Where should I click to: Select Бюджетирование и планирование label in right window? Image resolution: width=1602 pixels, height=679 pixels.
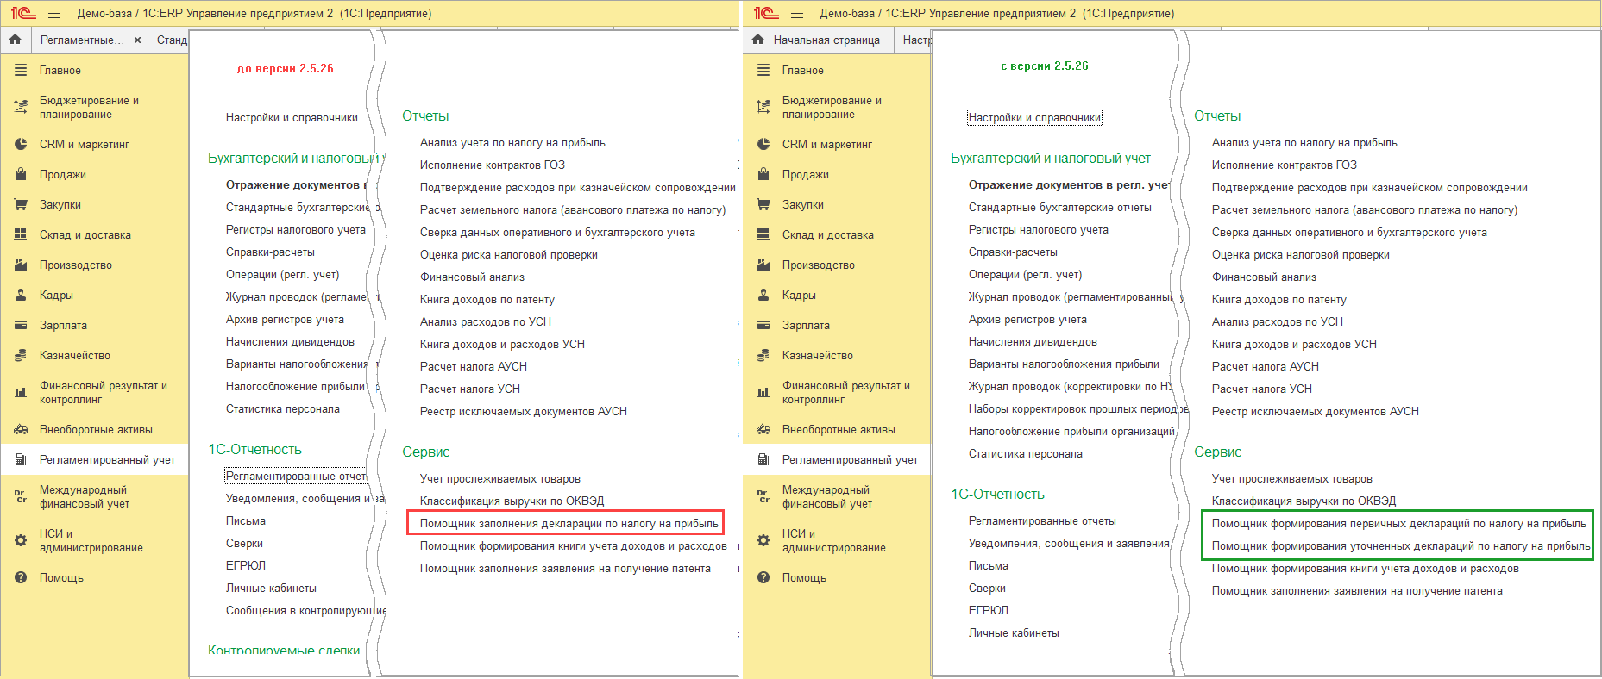pos(832,108)
